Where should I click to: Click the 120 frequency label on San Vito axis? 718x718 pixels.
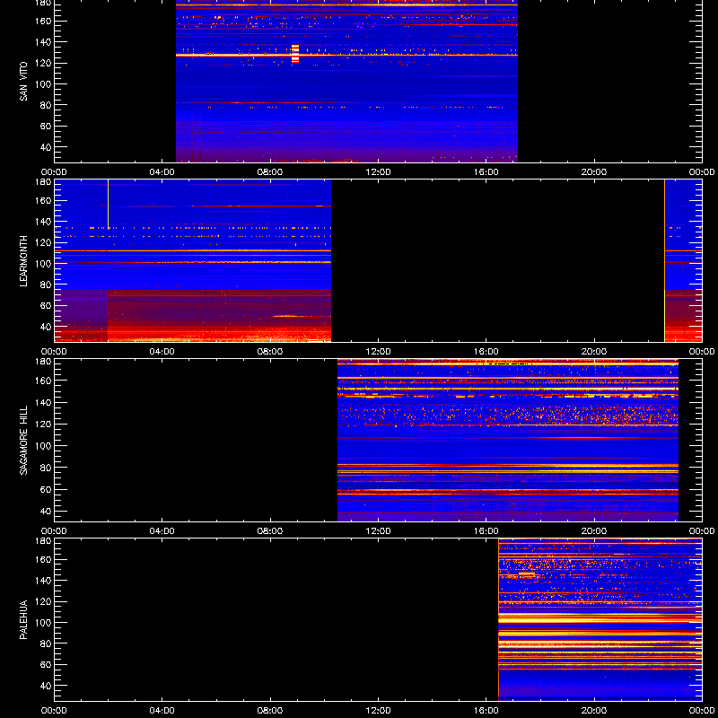(x=43, y=63)
